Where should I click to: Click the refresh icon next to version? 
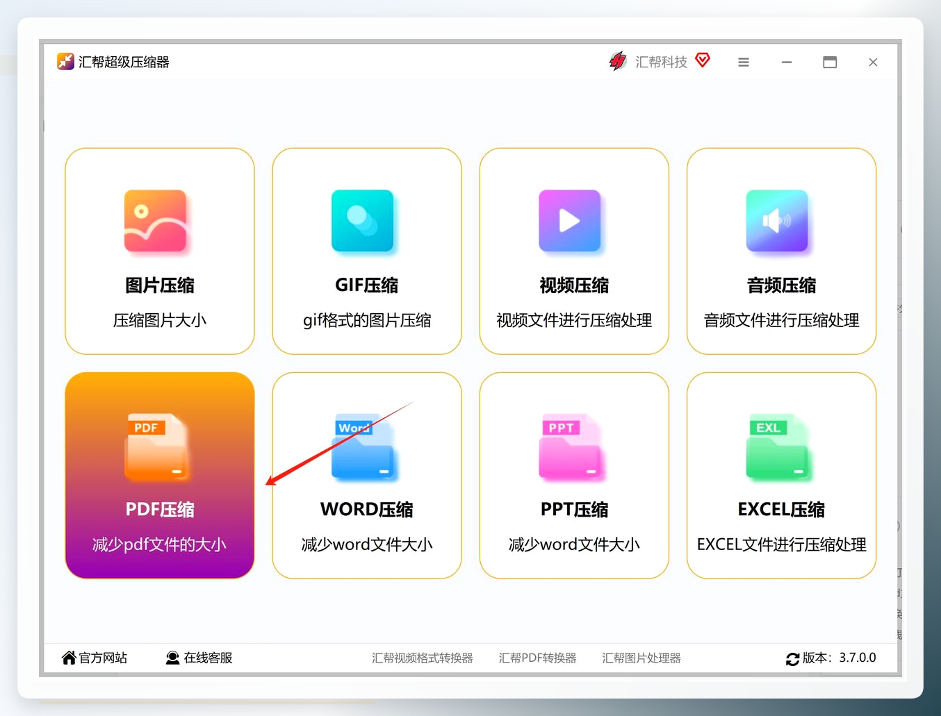[792, 659]
